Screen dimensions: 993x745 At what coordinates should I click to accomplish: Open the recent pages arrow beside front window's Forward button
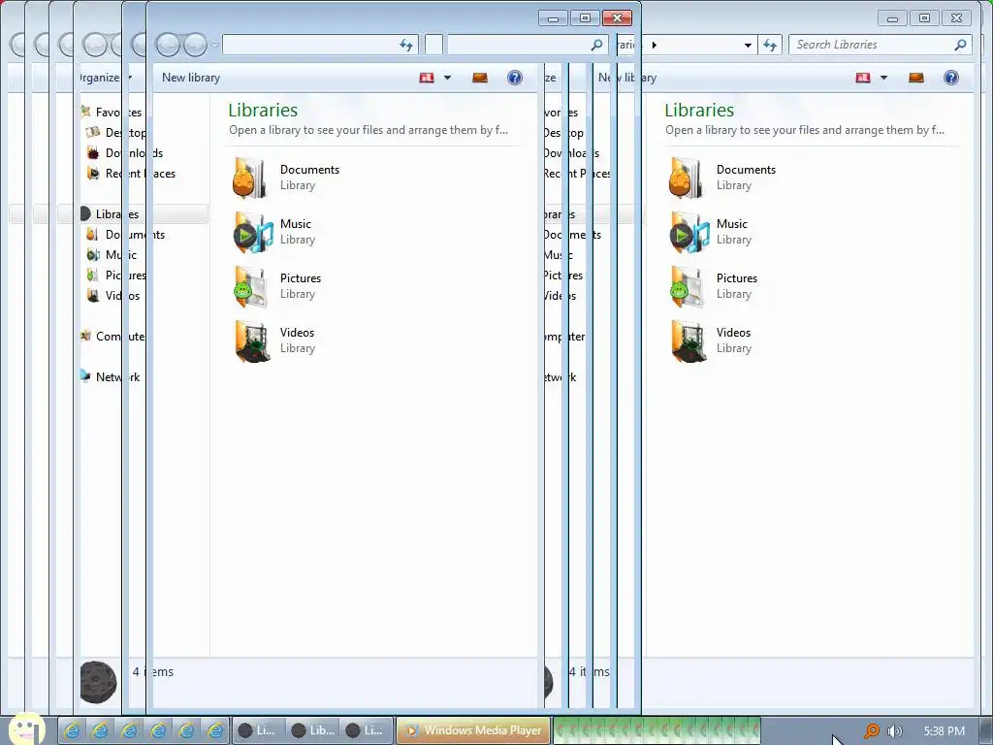click(214, 45)
